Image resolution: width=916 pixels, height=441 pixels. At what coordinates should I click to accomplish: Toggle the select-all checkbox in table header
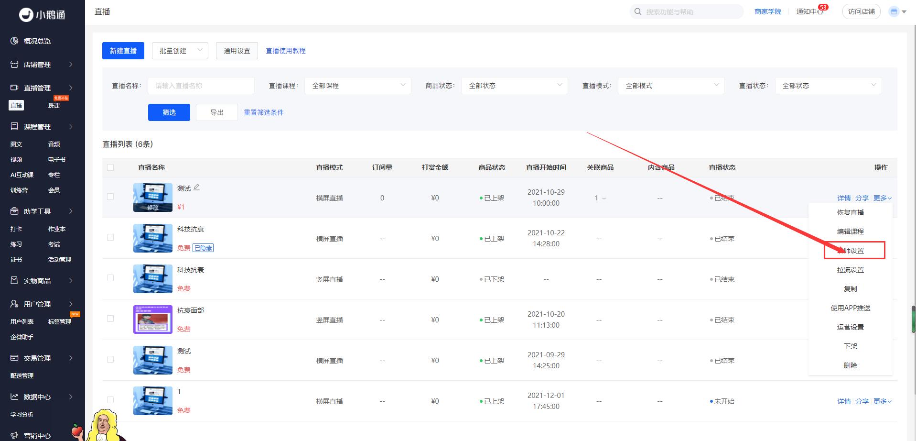[x=110, y=167]
